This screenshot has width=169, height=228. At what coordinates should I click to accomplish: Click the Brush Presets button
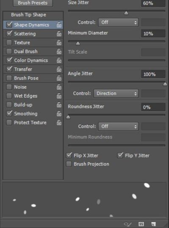pyautogui.click(x=33, y=3)
